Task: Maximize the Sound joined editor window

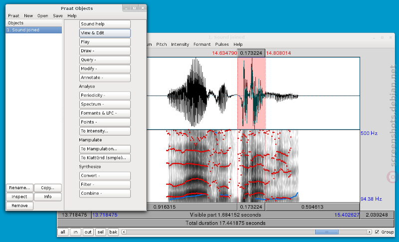Action: [x=382, y=37]
